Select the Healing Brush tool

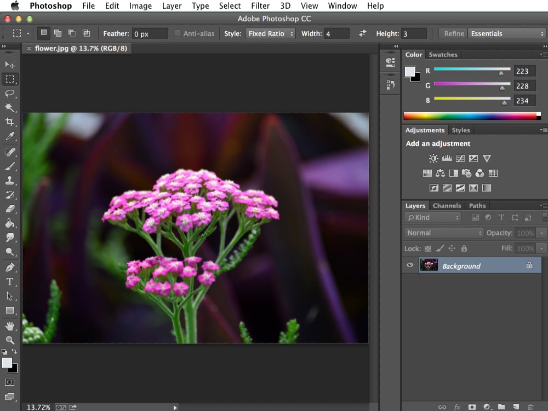[10, 152]
